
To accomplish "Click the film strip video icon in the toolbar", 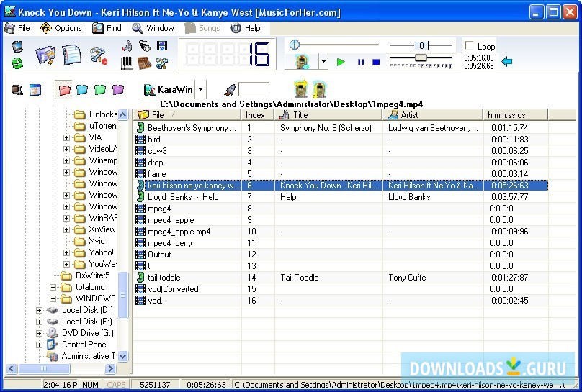I will coord(162,45).
